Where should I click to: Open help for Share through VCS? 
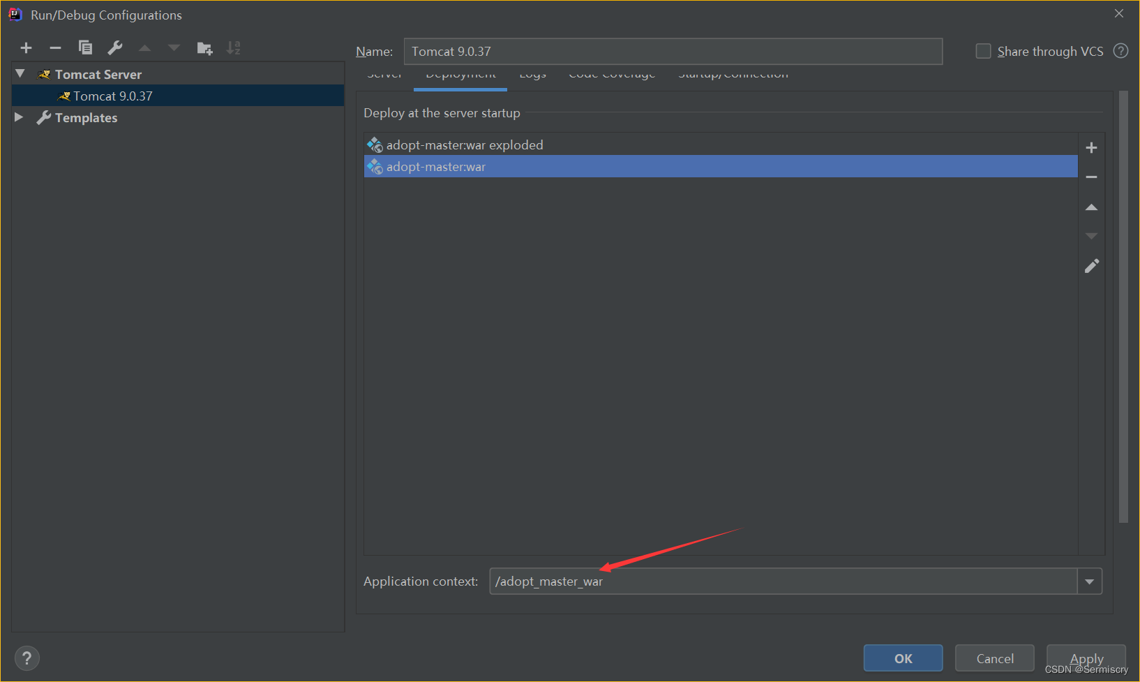point(1120,51)
